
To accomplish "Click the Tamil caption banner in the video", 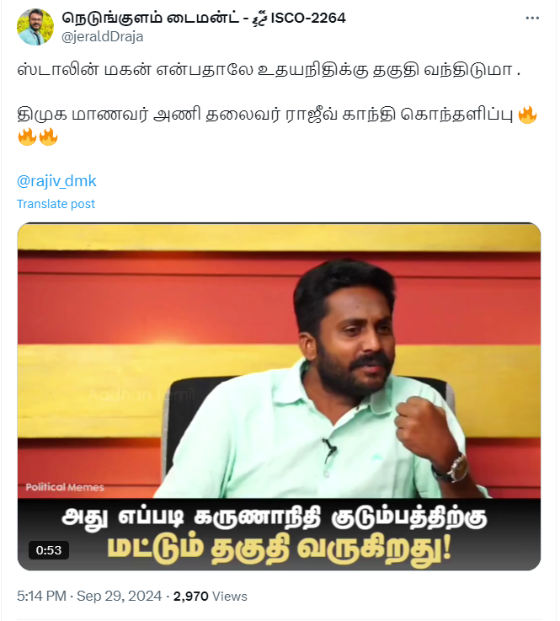I will [x=279, y=534].
